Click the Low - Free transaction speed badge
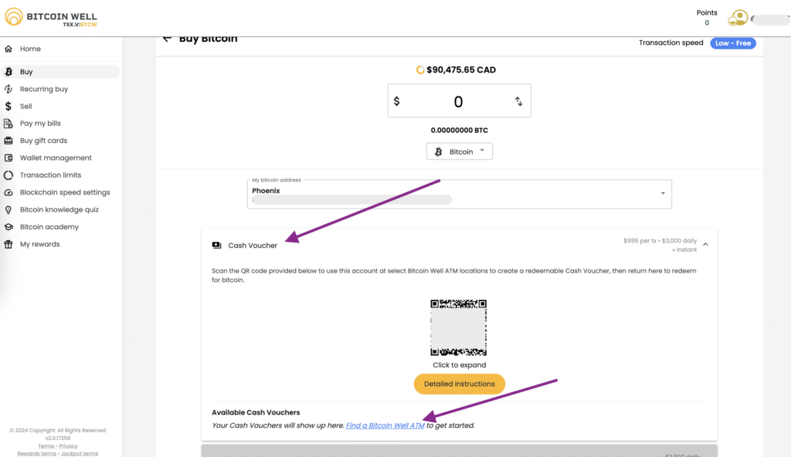This screenshot has height=457, width=791. [733, 43]
